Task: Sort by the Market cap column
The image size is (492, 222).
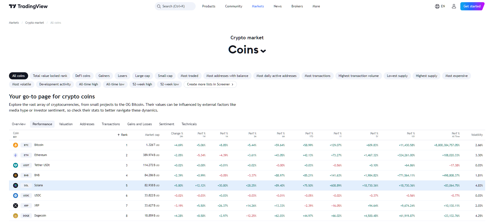Action: 152,135
